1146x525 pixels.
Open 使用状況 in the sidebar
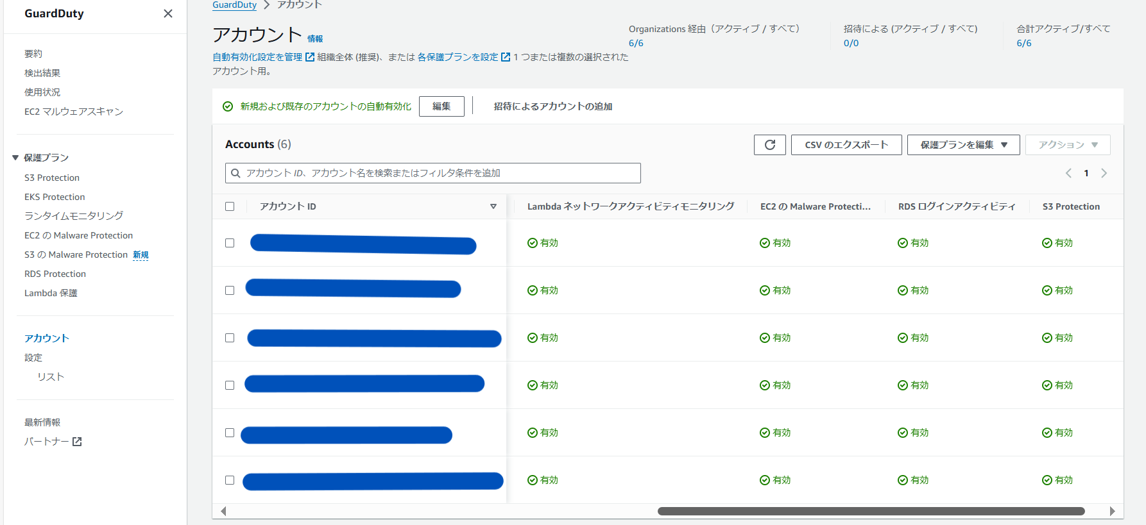(42, 92)
